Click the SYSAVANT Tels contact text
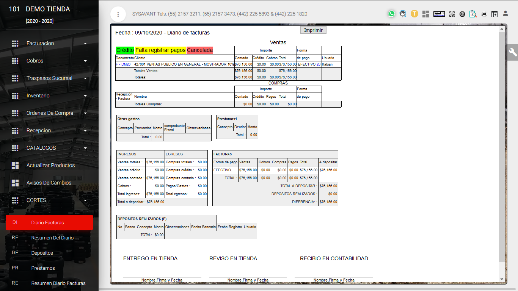The height and width of the screenshot is (291, 518). (x=220, y=14)
